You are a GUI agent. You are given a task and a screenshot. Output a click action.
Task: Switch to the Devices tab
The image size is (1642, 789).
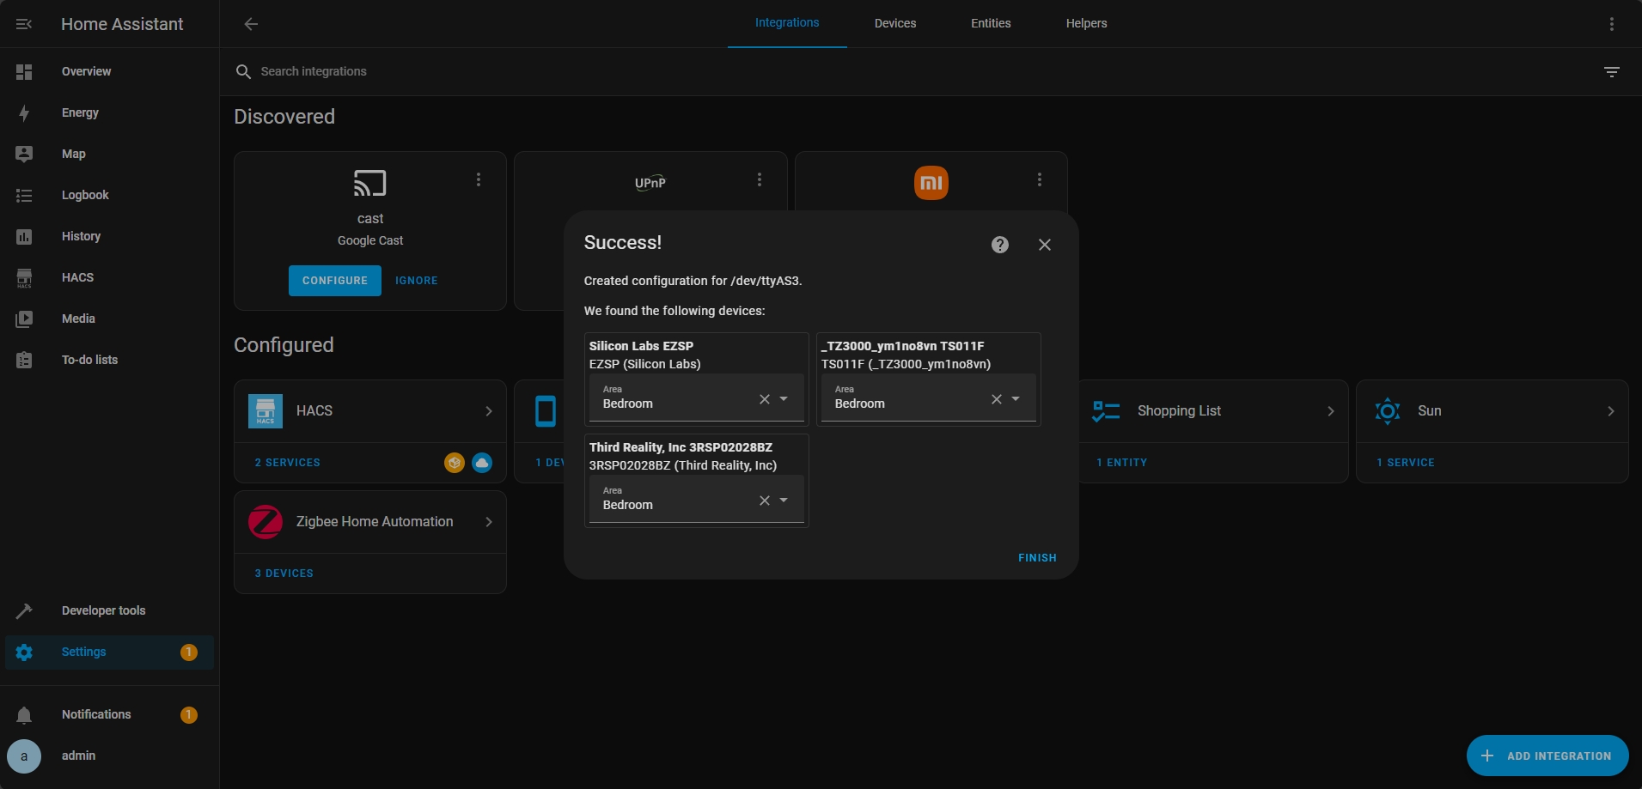point(894,23)
